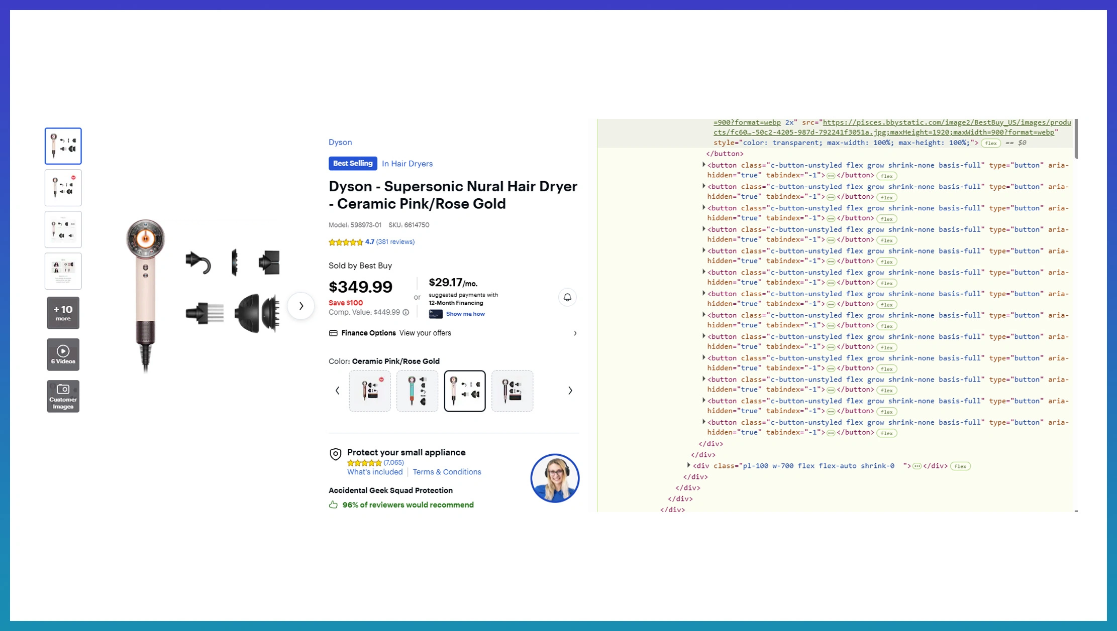This screenshot has height=631, width=1117.
Task: Click the support agent chat avatar
Action: pyautogui.click(x=555, y=478)
